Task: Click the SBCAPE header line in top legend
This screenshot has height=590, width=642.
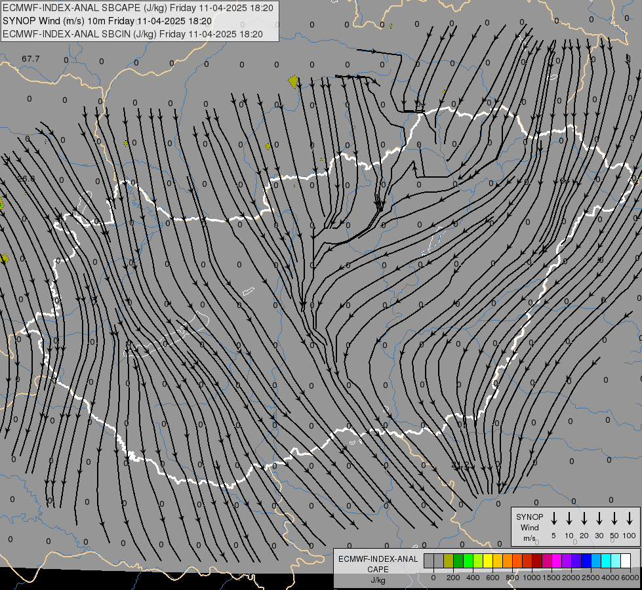Action: 138,8
